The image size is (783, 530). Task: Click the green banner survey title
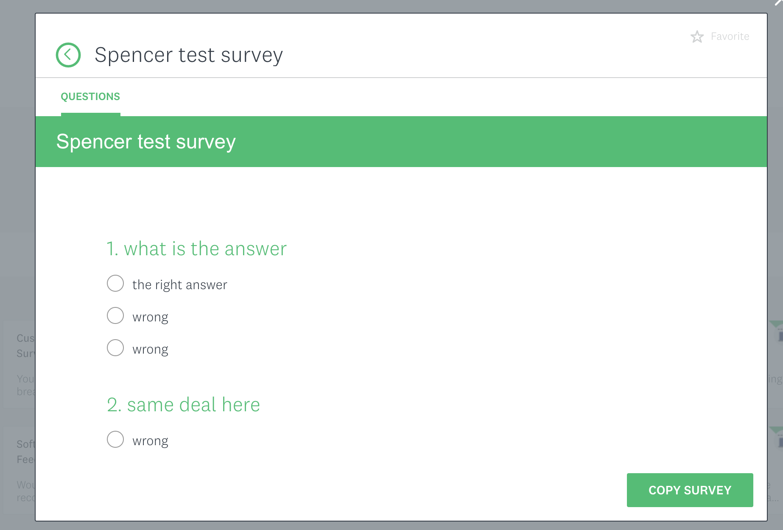pos(146,142)
